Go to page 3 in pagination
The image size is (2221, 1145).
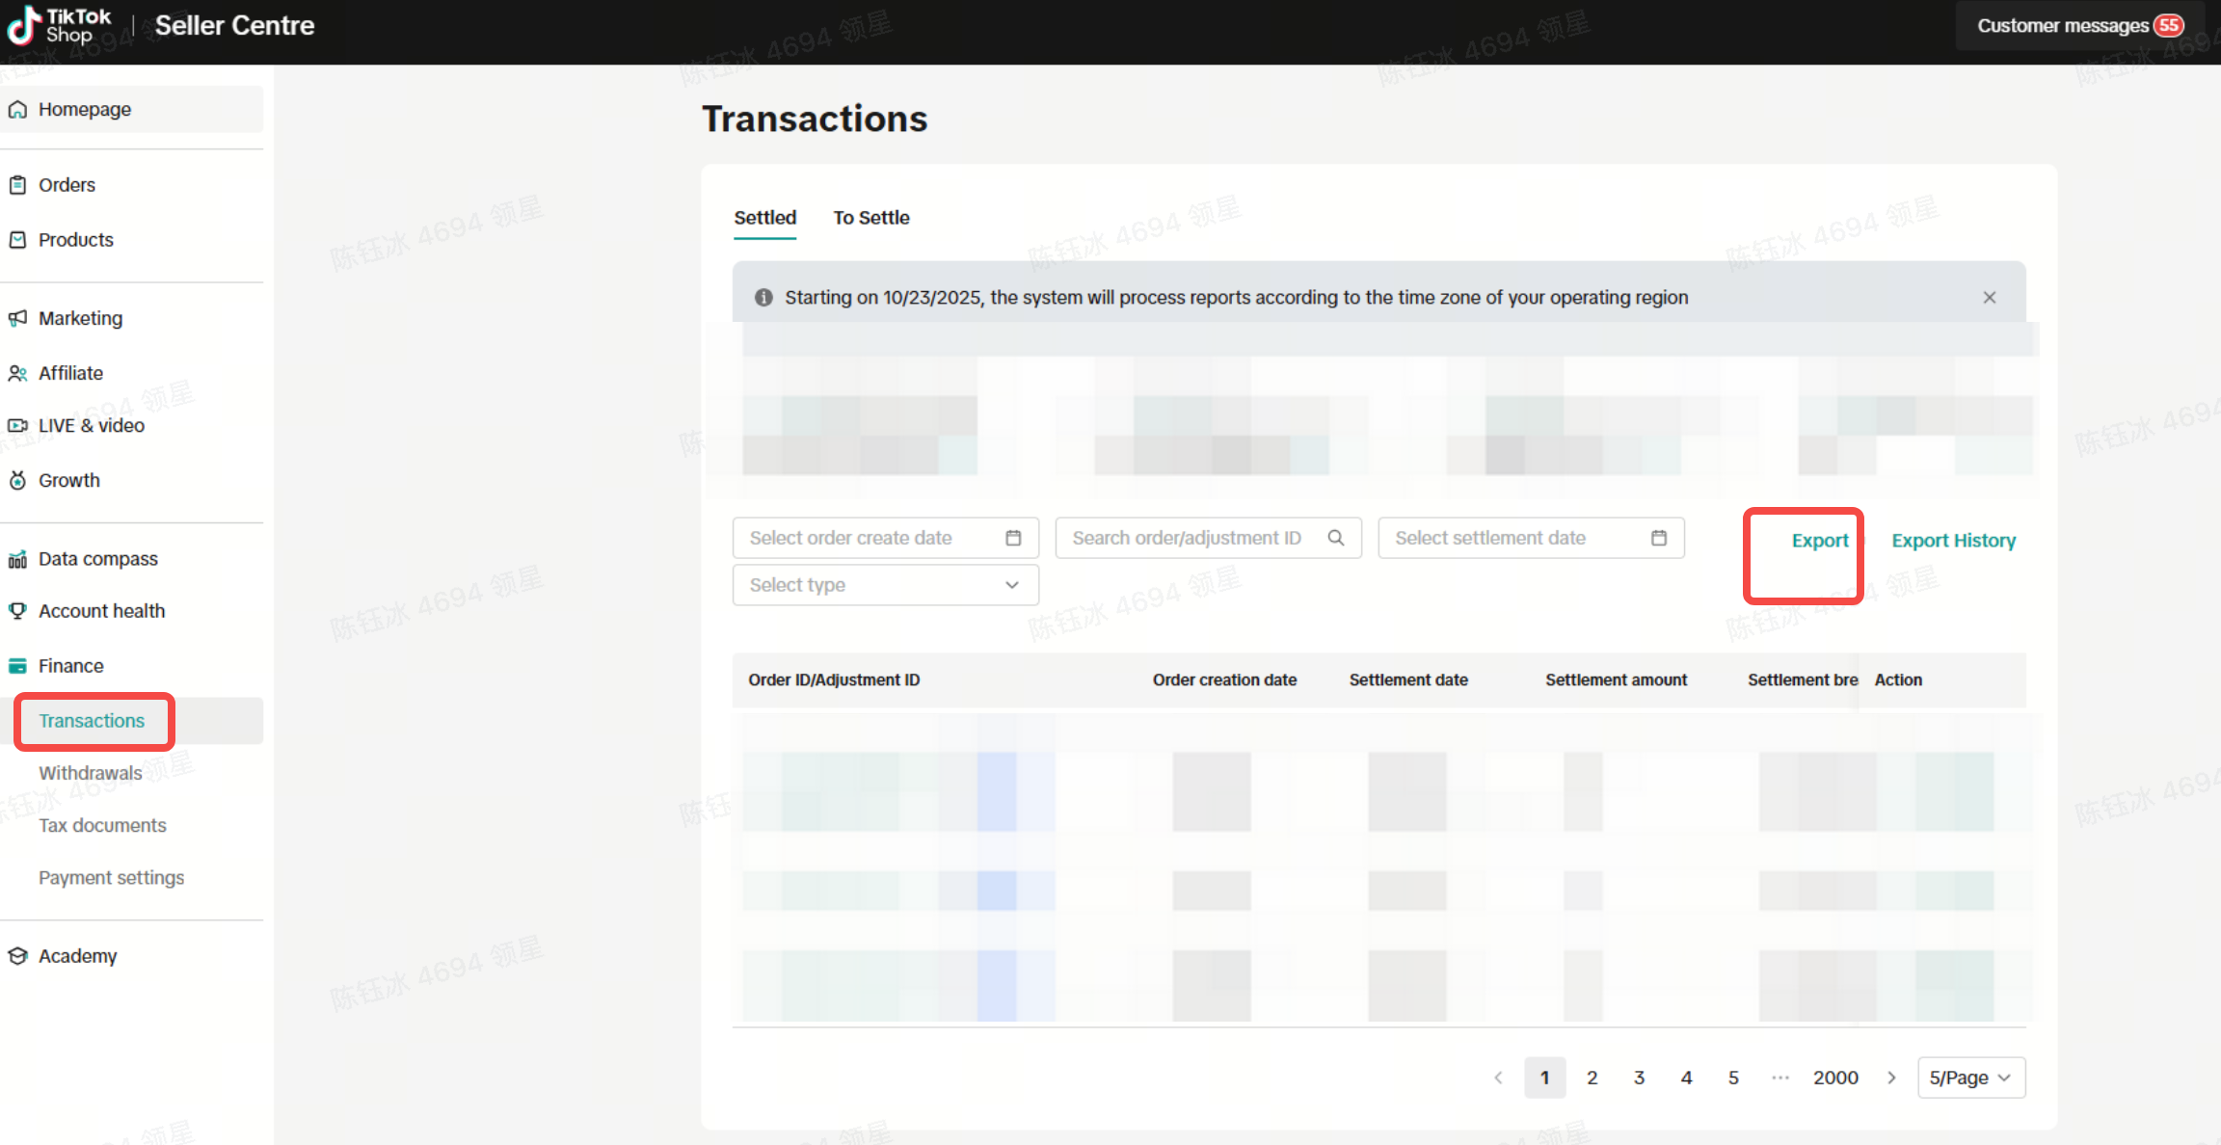[1639, 1078]
